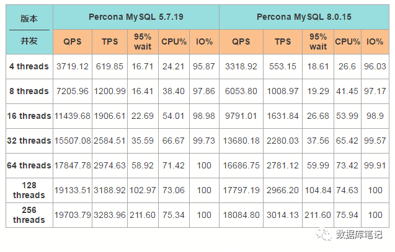This screenshot has height=252, width=395.
Task: Click the CPU% value 75.94 cell
Action: click(347, 215)
